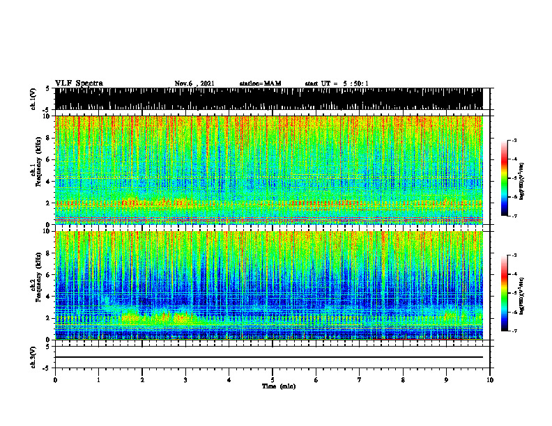
Task: Click the "-7" label on ch.2 colorbar
Action: click(514, 331)
